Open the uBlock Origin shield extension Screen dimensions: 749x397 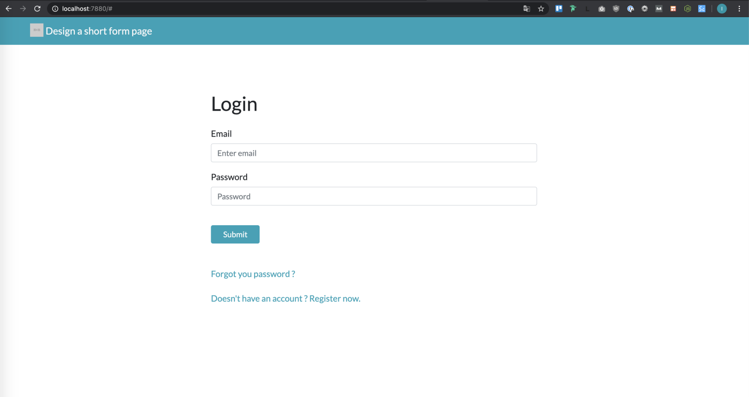coord(616,9)
